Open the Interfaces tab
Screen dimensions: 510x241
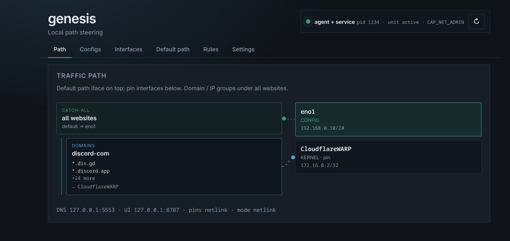click(x=129, y=49)
